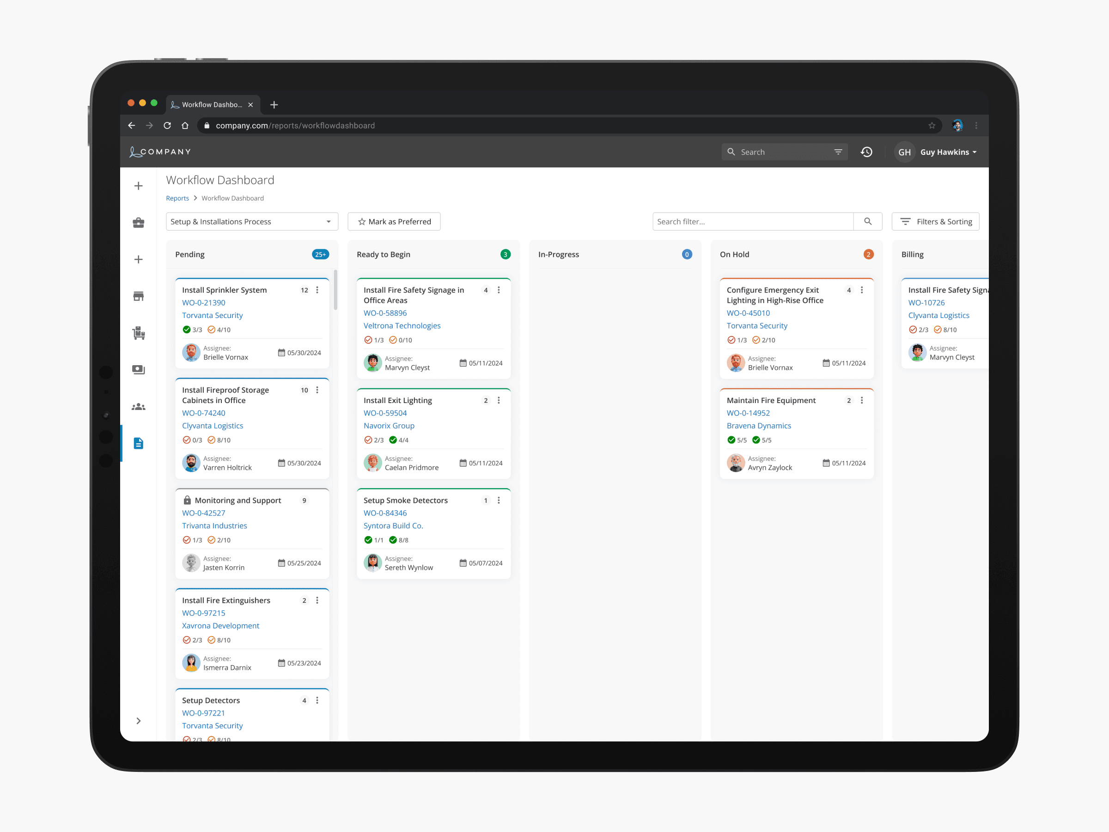This screenshot has height=832, width=1109.
Task: Open the Setup & Installations Process dropdown
Action: (x=252, y=222)
